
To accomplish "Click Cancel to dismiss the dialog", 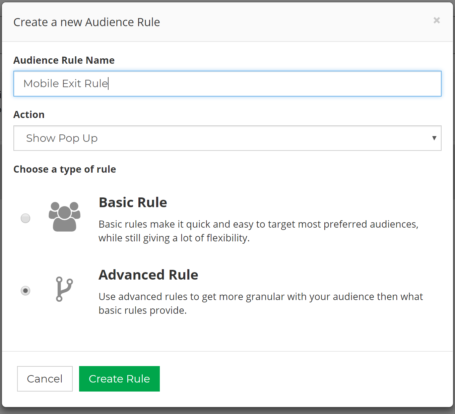I will click(45, 378).
